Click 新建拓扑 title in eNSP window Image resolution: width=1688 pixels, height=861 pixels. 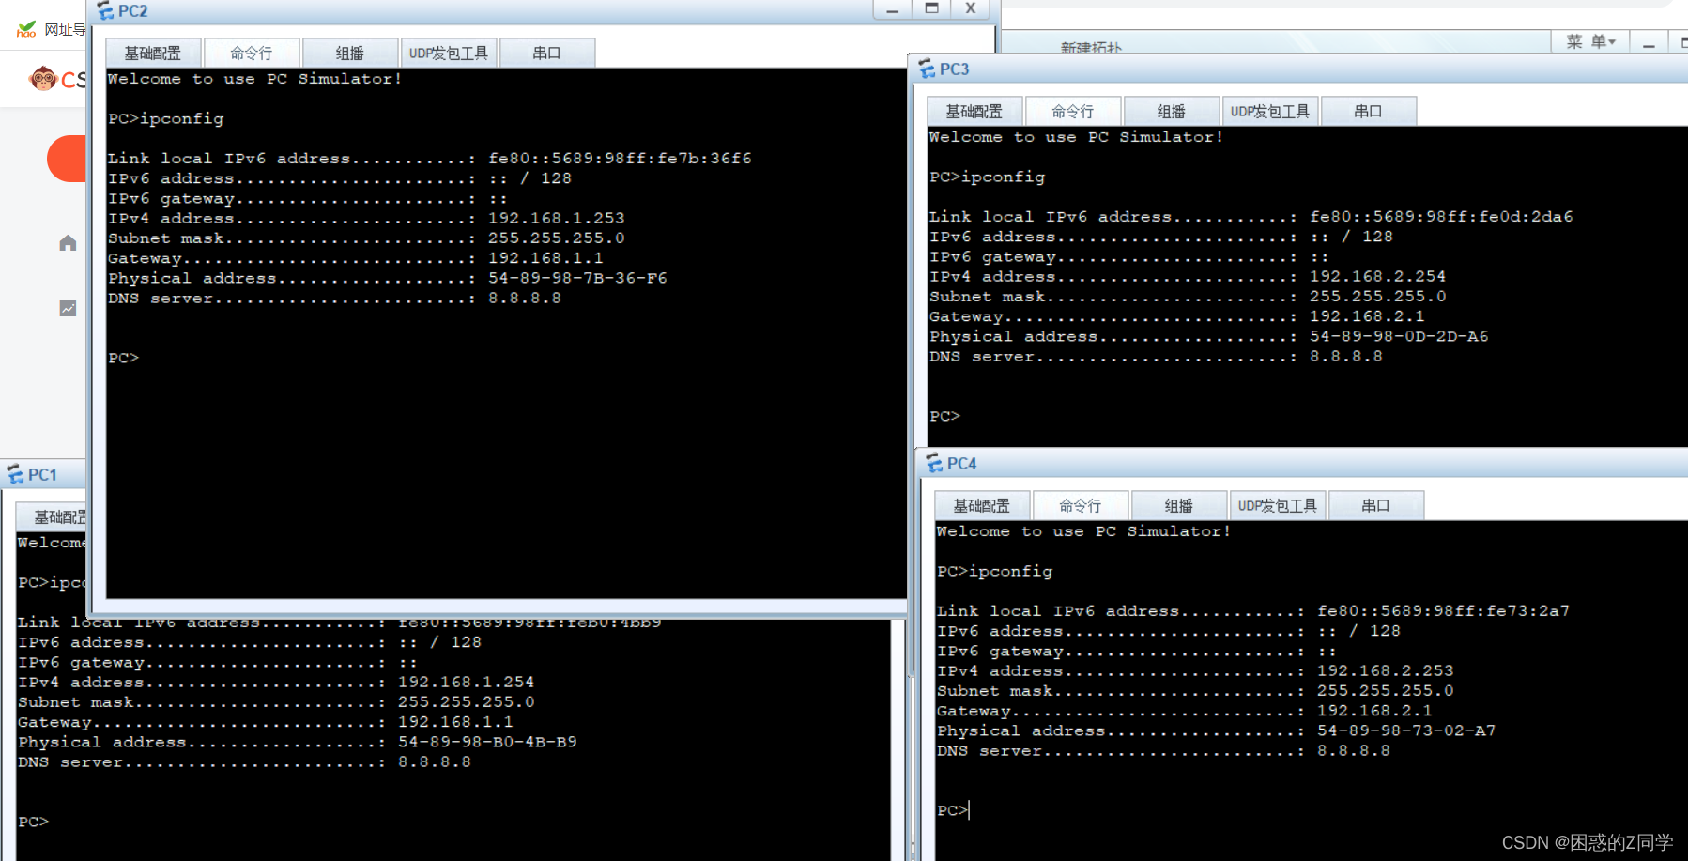click(x=1091, y=47)
